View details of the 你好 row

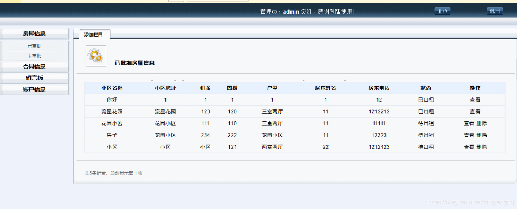pyautogui.click(x=475, y=99)
